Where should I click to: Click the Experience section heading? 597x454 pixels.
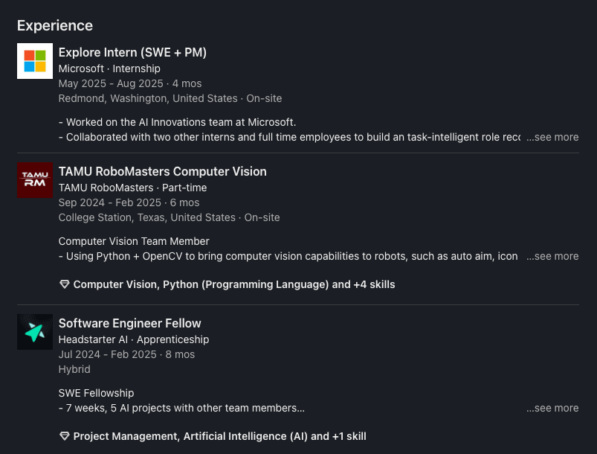(x=55, y=25)
